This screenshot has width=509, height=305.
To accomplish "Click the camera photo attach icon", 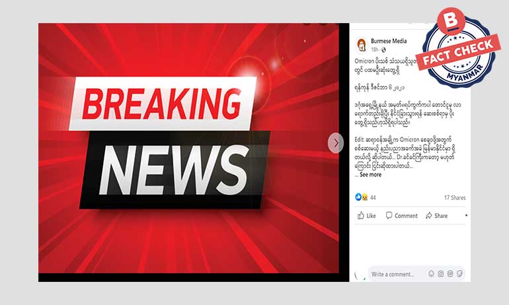I will point(440,273).
